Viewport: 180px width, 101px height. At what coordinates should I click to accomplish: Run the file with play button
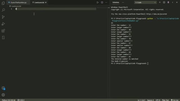(98, 3)
